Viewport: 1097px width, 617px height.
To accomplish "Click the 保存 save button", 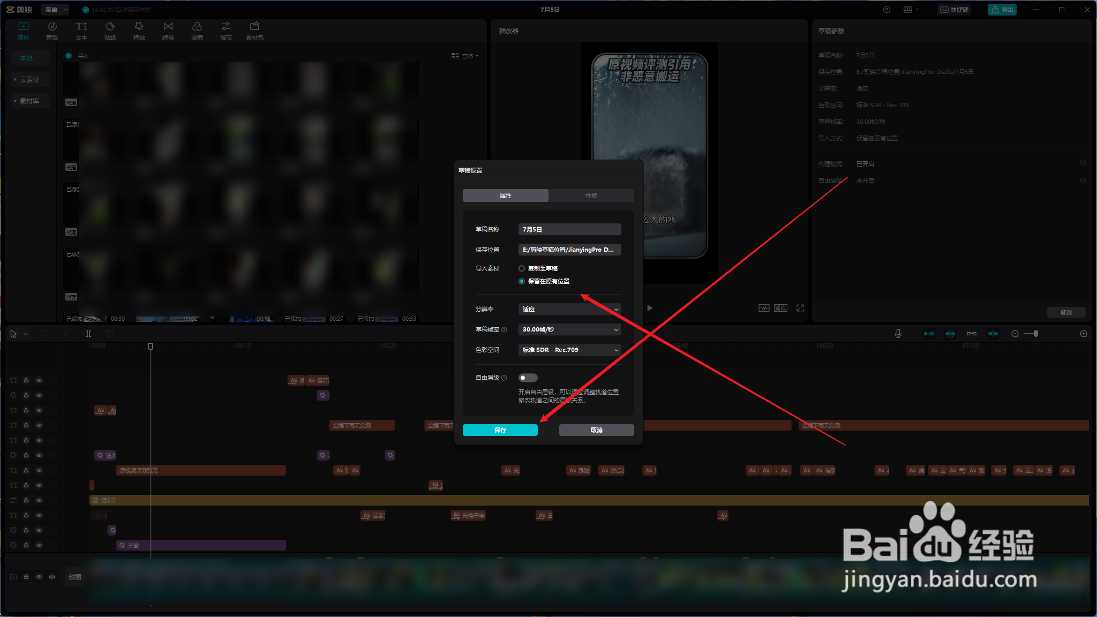I will click(500, 430).
